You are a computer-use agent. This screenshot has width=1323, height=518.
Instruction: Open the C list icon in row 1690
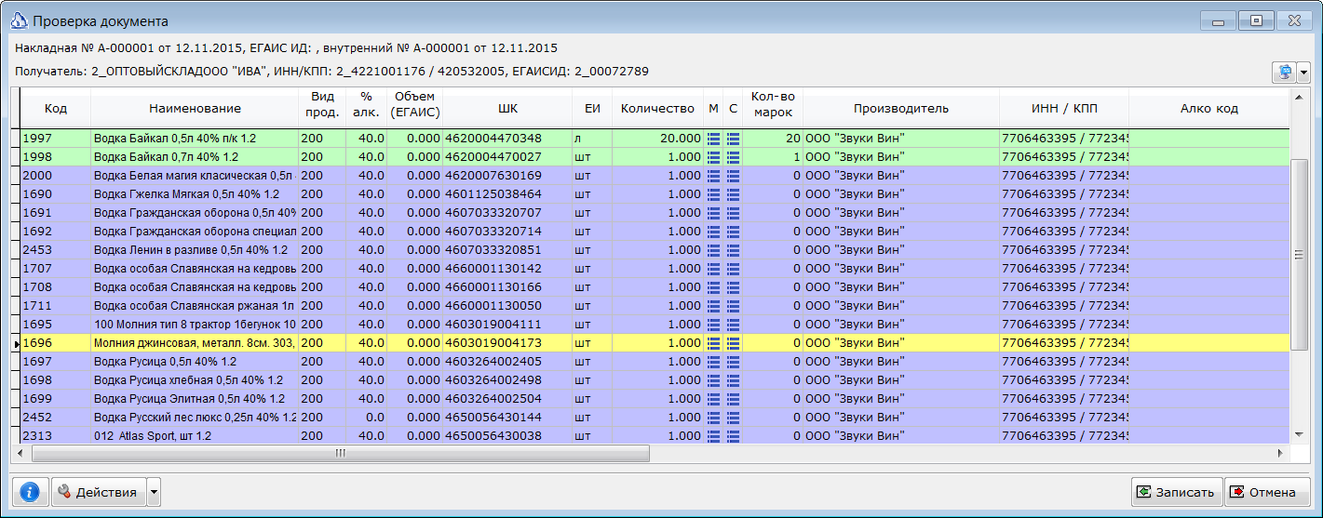pyautogui.click(x=733, y=193)
